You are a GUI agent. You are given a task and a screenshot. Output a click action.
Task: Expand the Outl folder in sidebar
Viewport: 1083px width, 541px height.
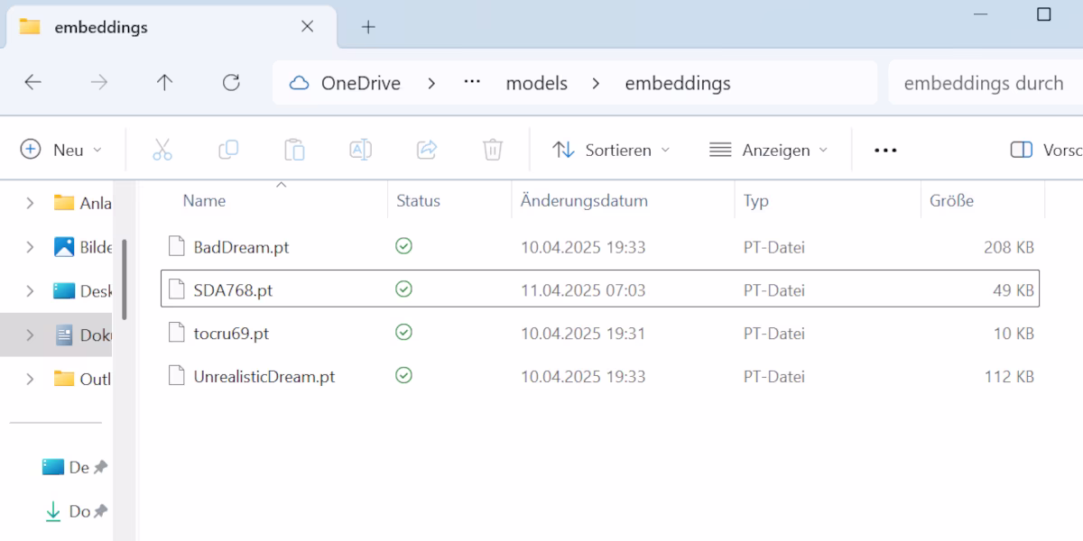30,379
